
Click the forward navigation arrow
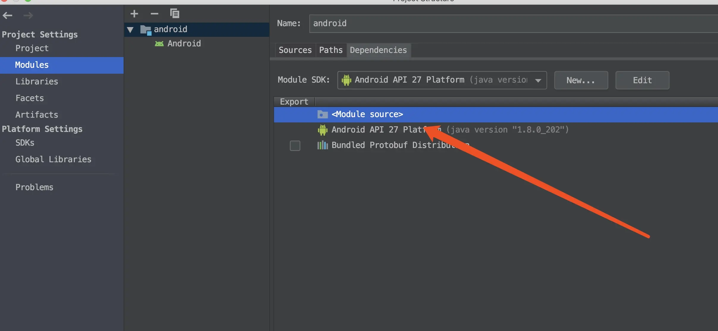(28, 15)
